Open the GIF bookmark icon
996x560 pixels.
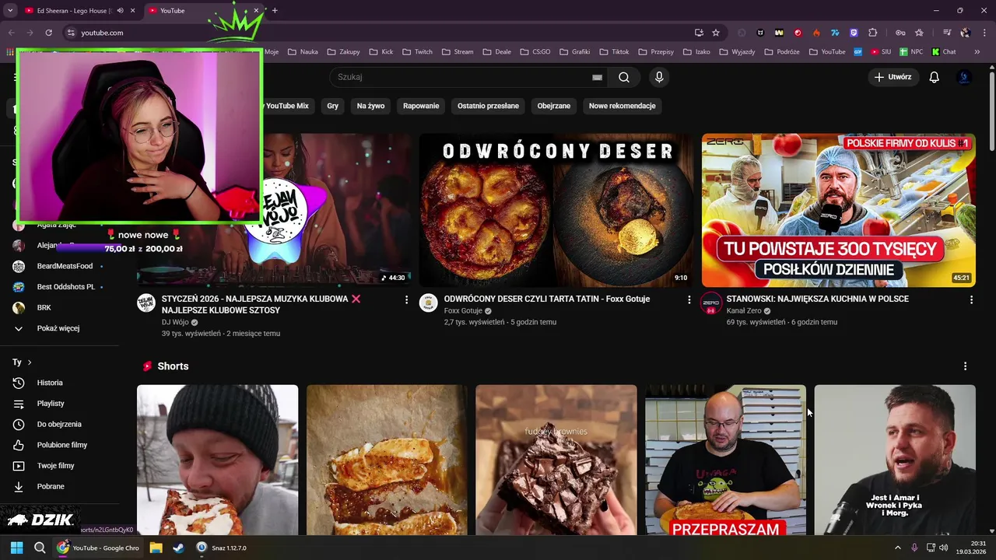click(x=858, y=52)
